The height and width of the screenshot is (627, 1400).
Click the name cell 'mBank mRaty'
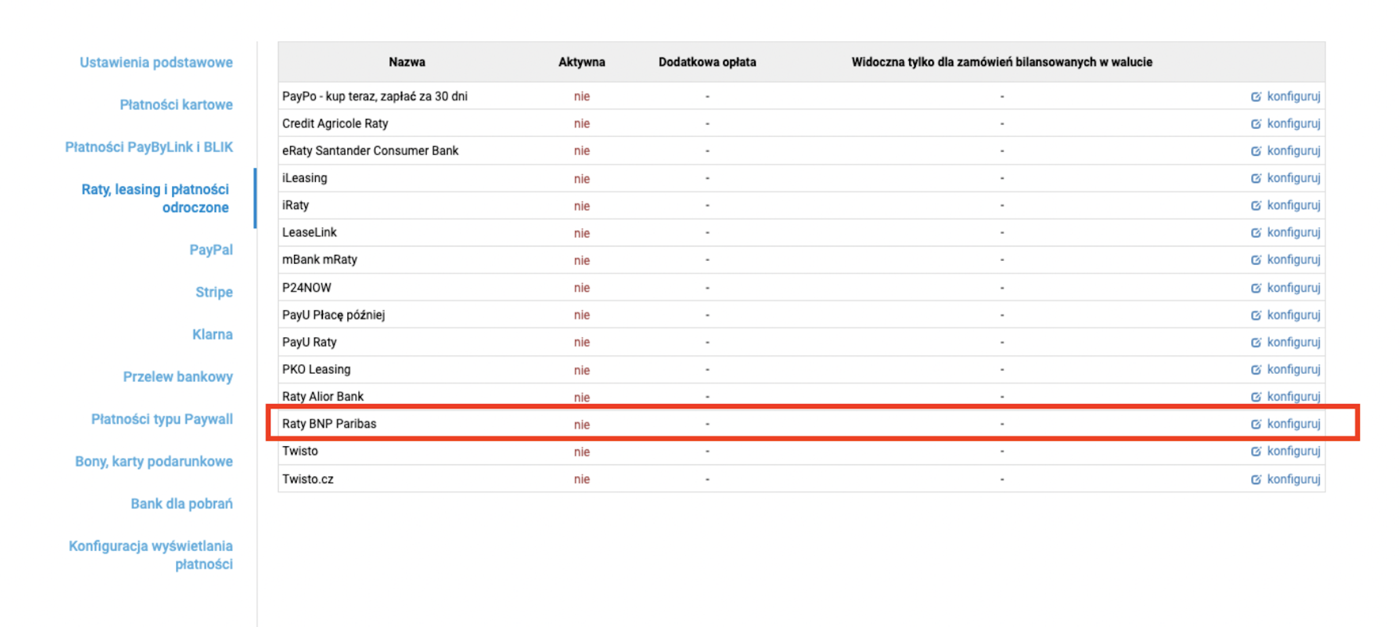(319, 259)
